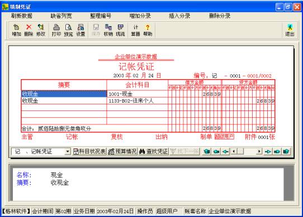Click the red X 删除 toolbar icon
The height and width of the screenshot is (217, 303).
[29, 30]
